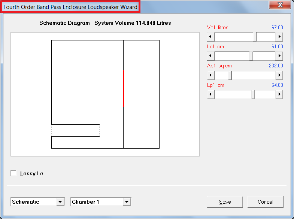Viewport: 294px width, 219px height.
Task: Click the Lc1 cm right arrow
Action: pos(279,56)
